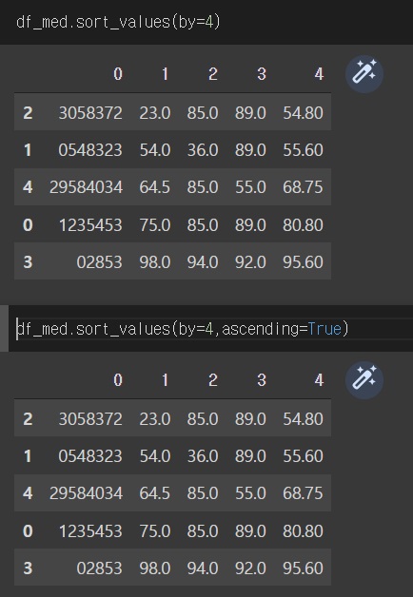Click 0548323 in the upper table
Screen dimensions: 413x597
90,149
